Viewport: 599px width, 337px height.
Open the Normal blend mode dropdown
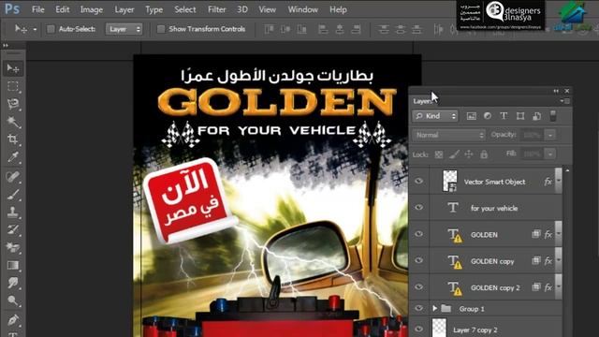[x=449, y=135]
